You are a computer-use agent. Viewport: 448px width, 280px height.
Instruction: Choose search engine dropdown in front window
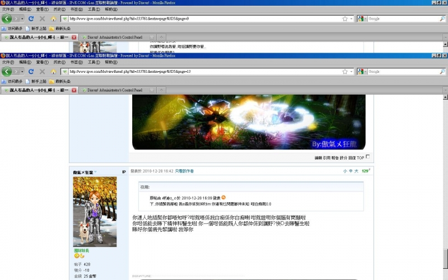[x=362, y=72]
